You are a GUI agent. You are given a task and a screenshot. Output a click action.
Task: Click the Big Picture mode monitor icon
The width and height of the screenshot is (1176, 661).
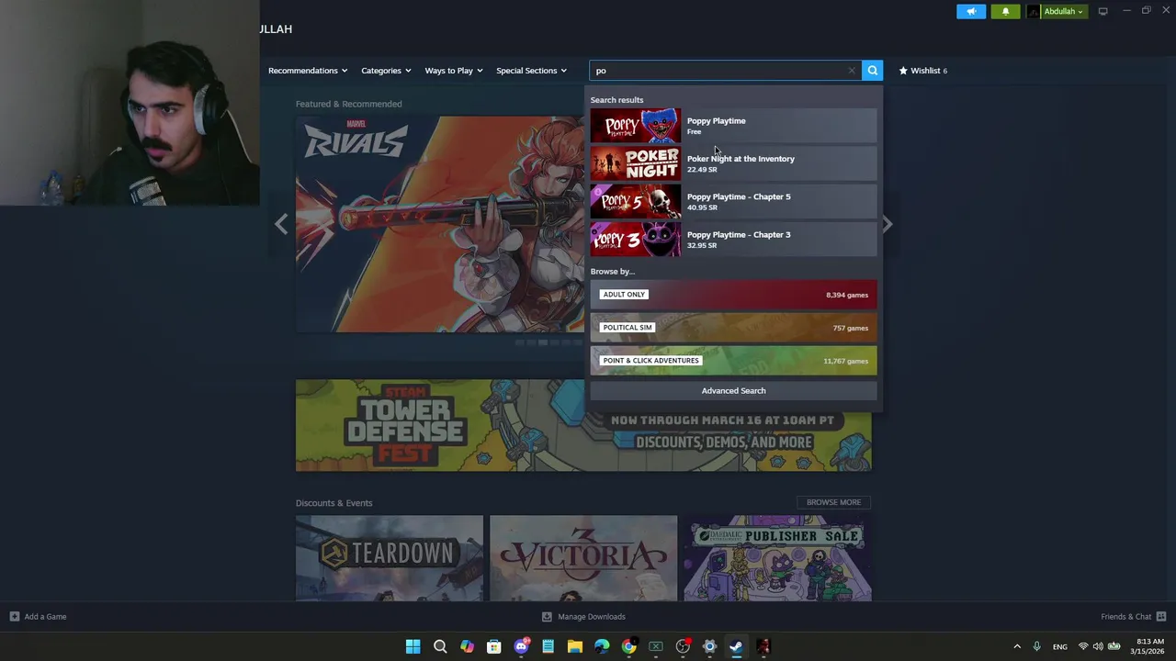coord(1103,11)
